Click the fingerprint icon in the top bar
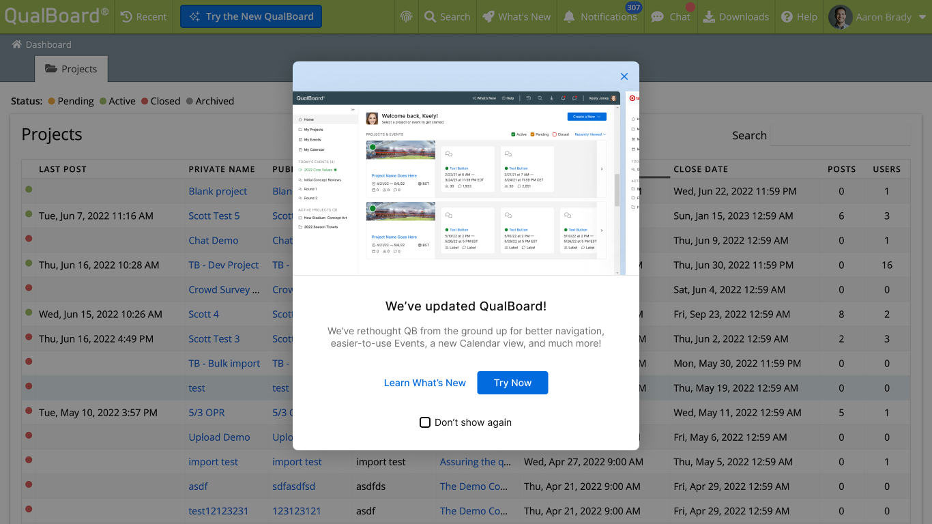This screenshot has height=524, width=932. (406, 16)
